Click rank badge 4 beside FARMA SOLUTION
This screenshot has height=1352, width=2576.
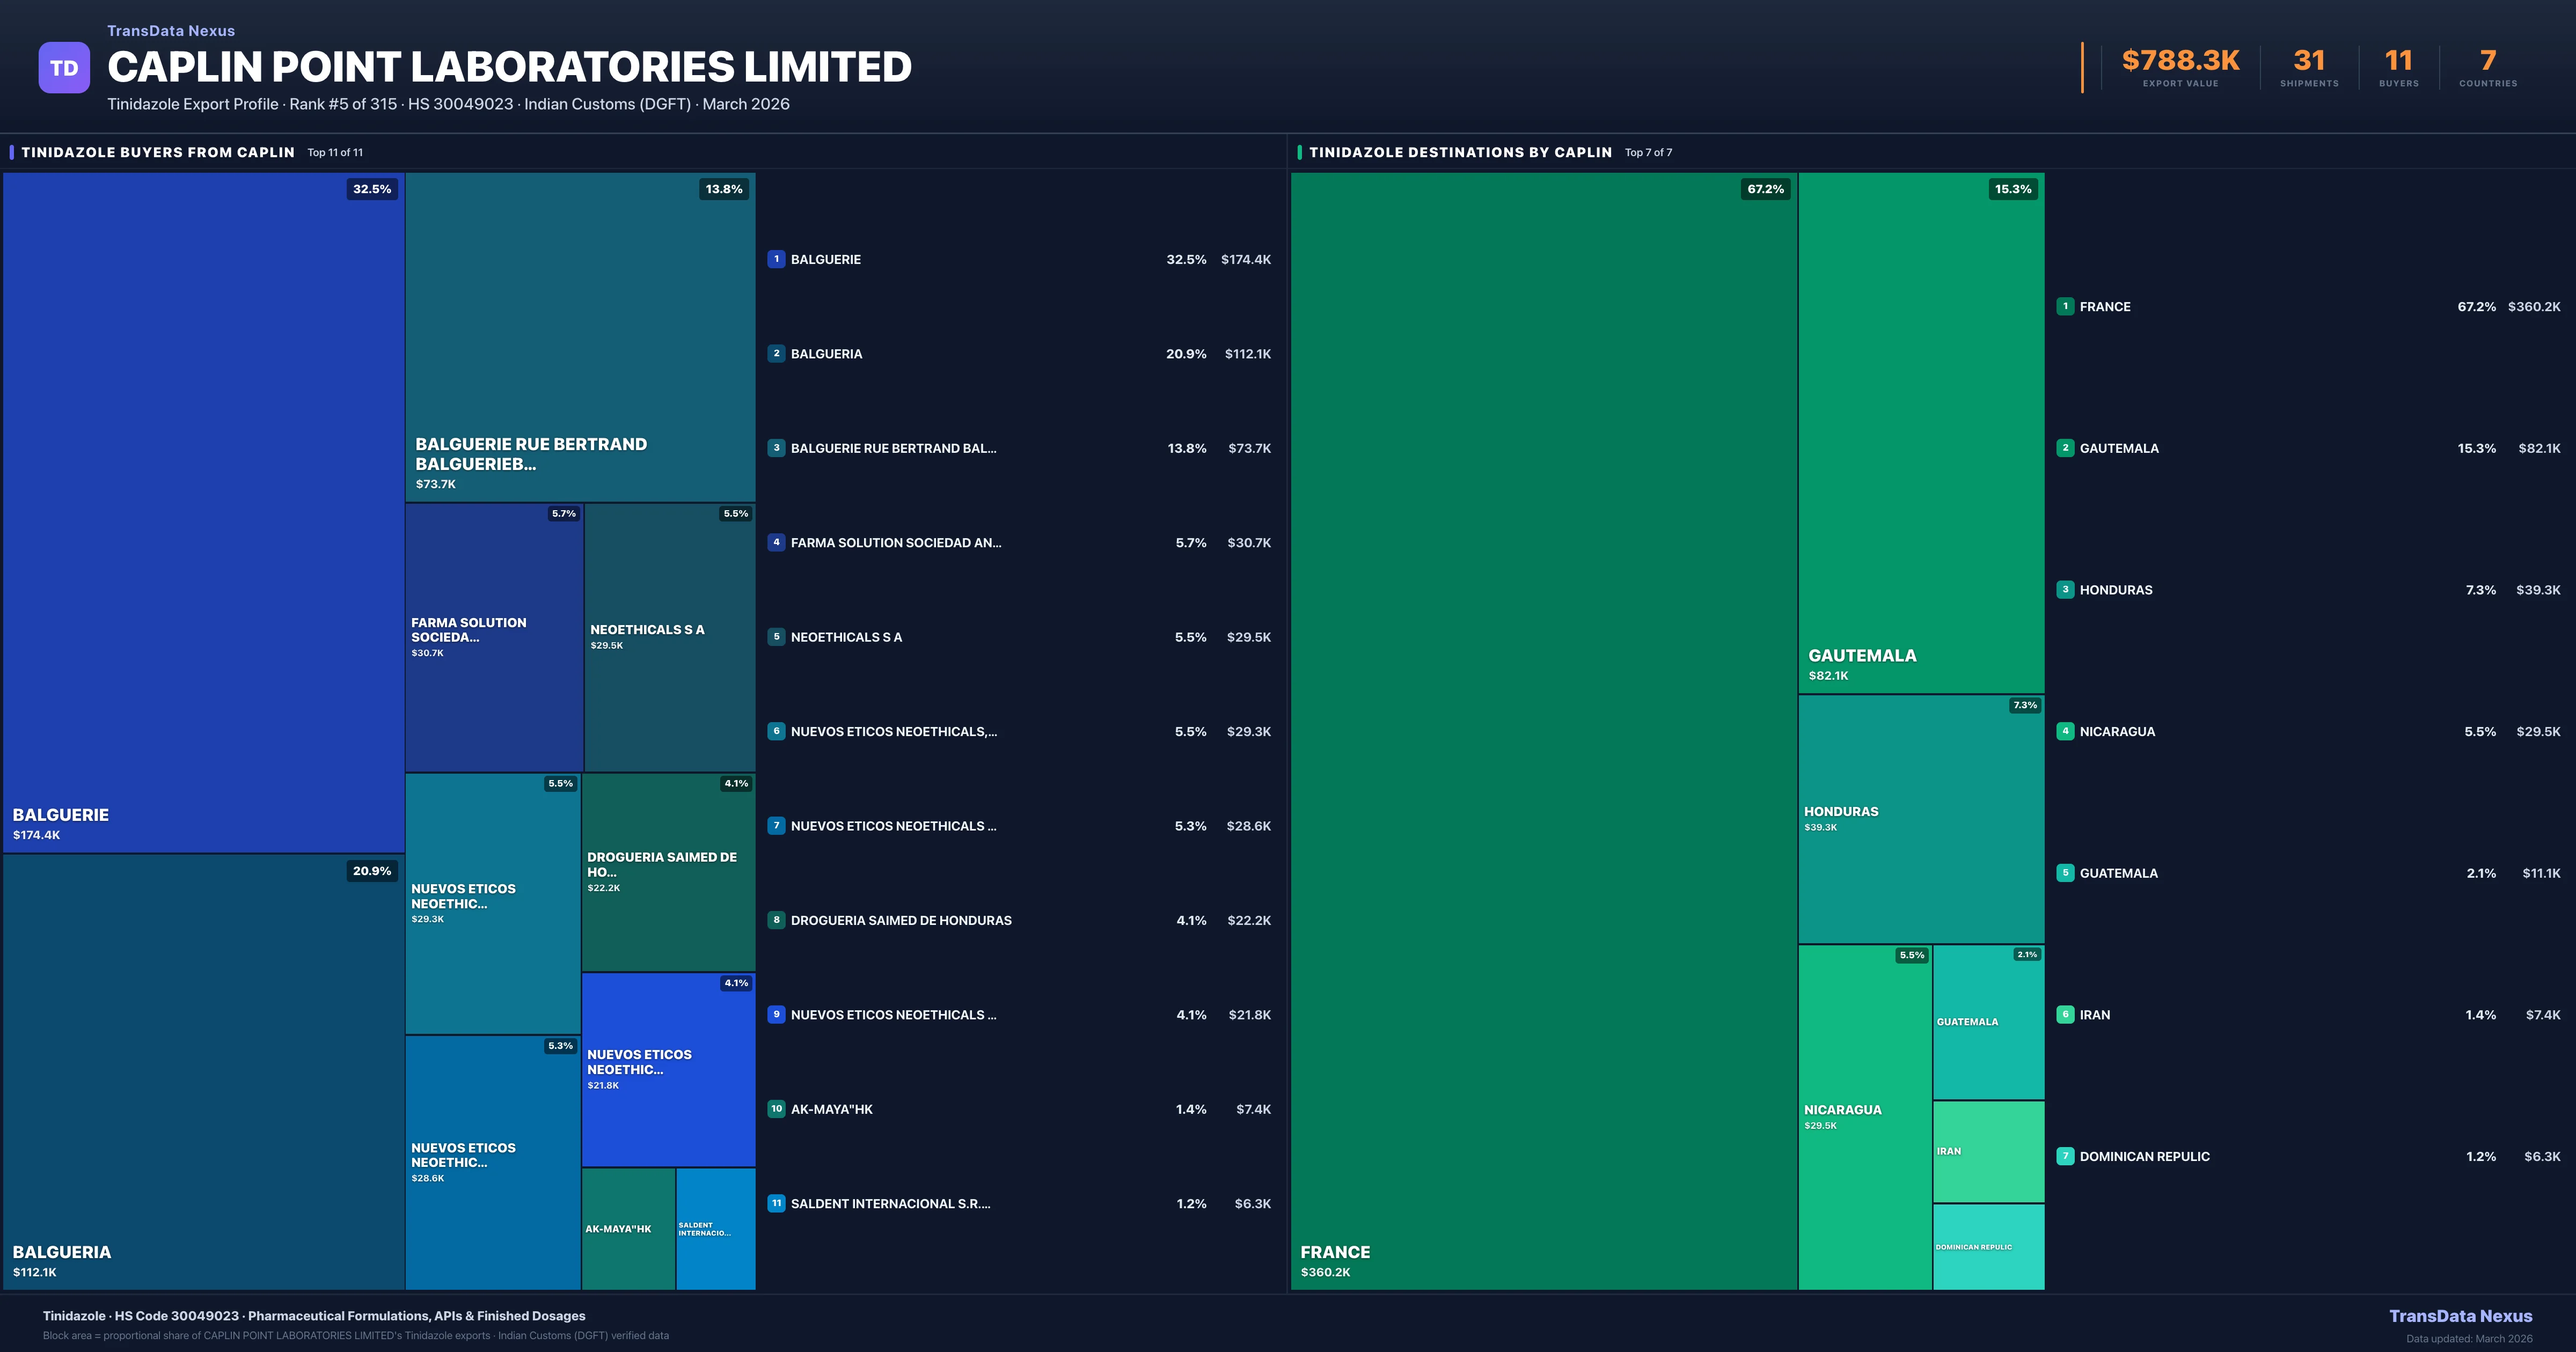(776, 542)
